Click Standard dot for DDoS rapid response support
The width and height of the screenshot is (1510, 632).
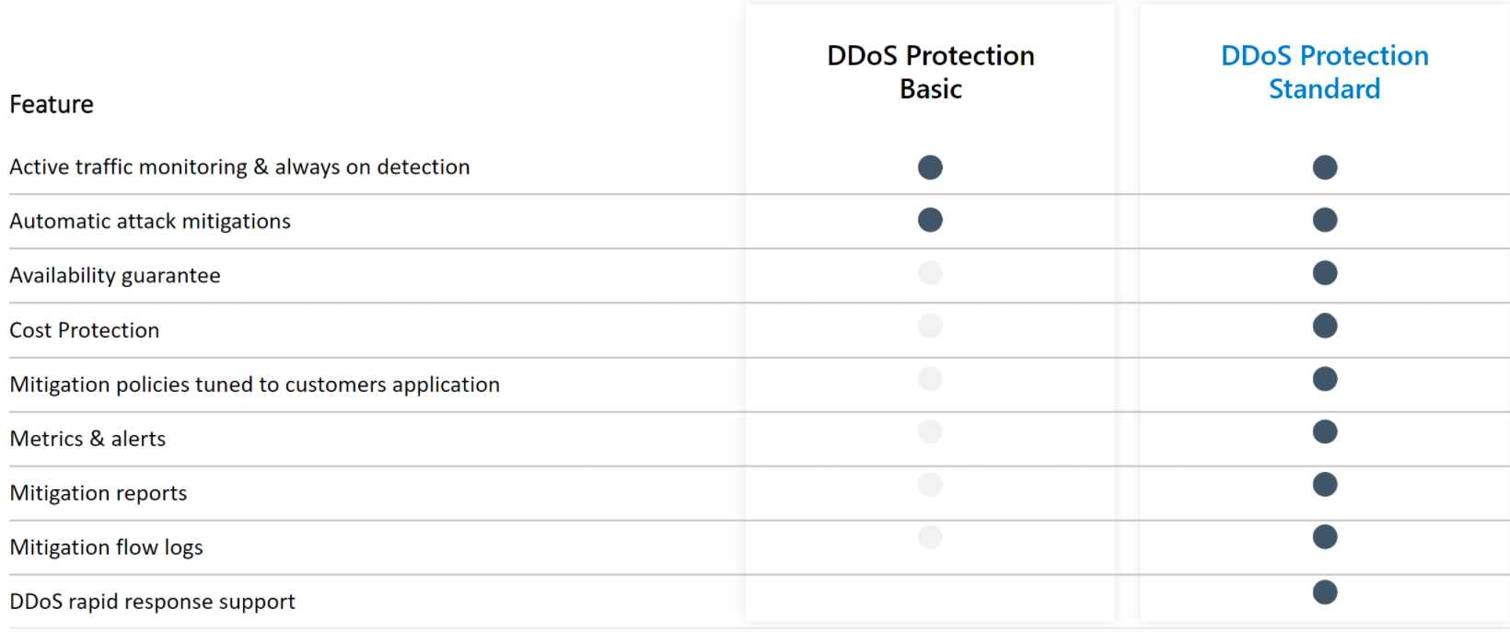click(1324, 592)
